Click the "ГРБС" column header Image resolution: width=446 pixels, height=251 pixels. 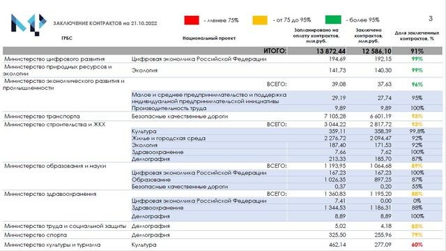pyautogui.click(x=67, y=38)
